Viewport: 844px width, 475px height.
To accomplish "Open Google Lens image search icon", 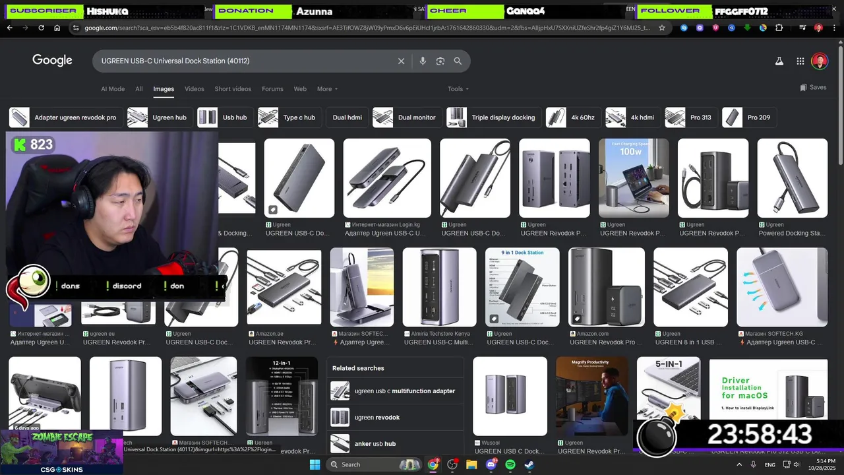I will click(440, 61).
